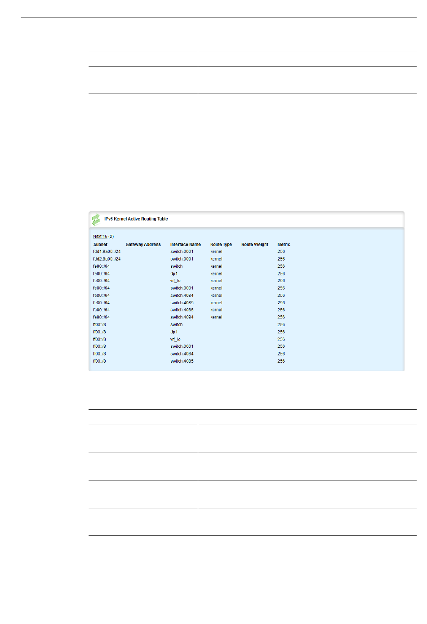Viewport: 427px width, 624px height.
Task: Click switch.4084 in the fe80::/64 row
Action: pyautogui.click(x=182, y=296)
